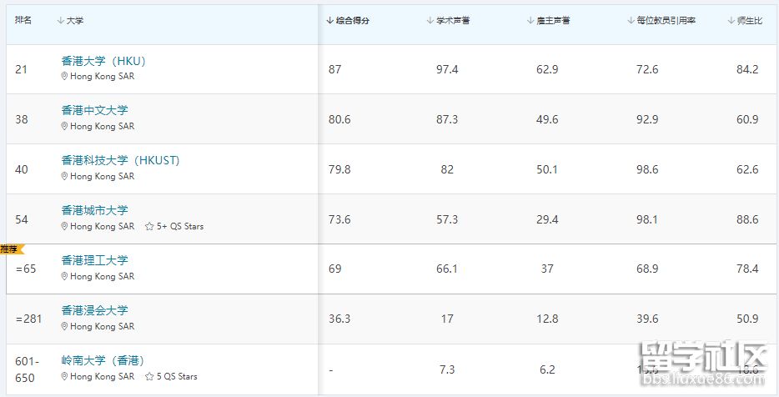
Task: Open the 香港大学（HKU） link
Action: 103,61
